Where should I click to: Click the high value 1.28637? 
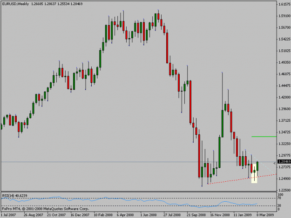pyautogui.click(x=50, y=4)
